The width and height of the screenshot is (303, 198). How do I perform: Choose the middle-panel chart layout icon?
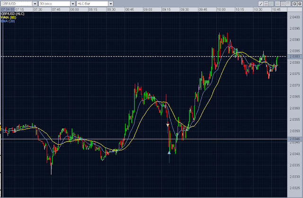pyautogui.click(x=283, y=4)
